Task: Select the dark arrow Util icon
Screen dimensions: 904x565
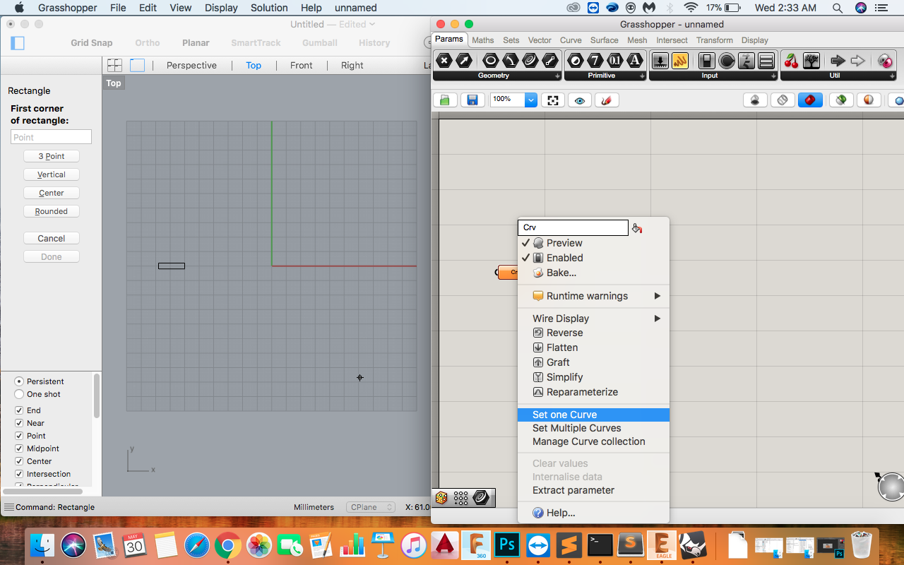Action: click(838, 61)
